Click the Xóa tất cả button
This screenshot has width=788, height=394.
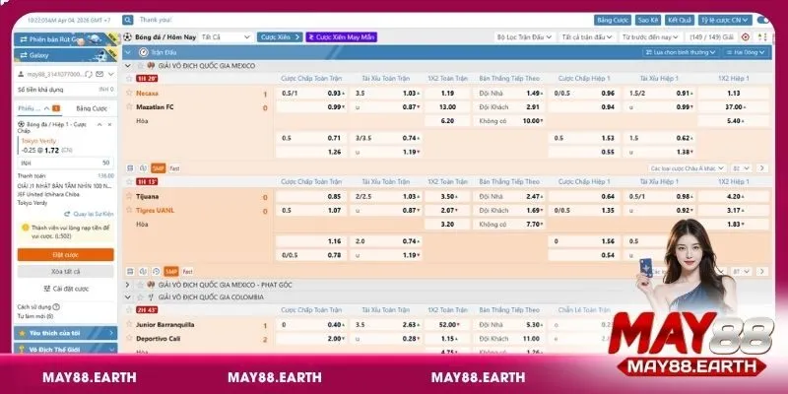pyautogui.click(x=64, y=271)
